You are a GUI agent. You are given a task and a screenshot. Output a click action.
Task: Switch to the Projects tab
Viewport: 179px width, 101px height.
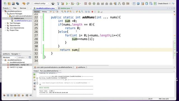click(x=6, y=8)
